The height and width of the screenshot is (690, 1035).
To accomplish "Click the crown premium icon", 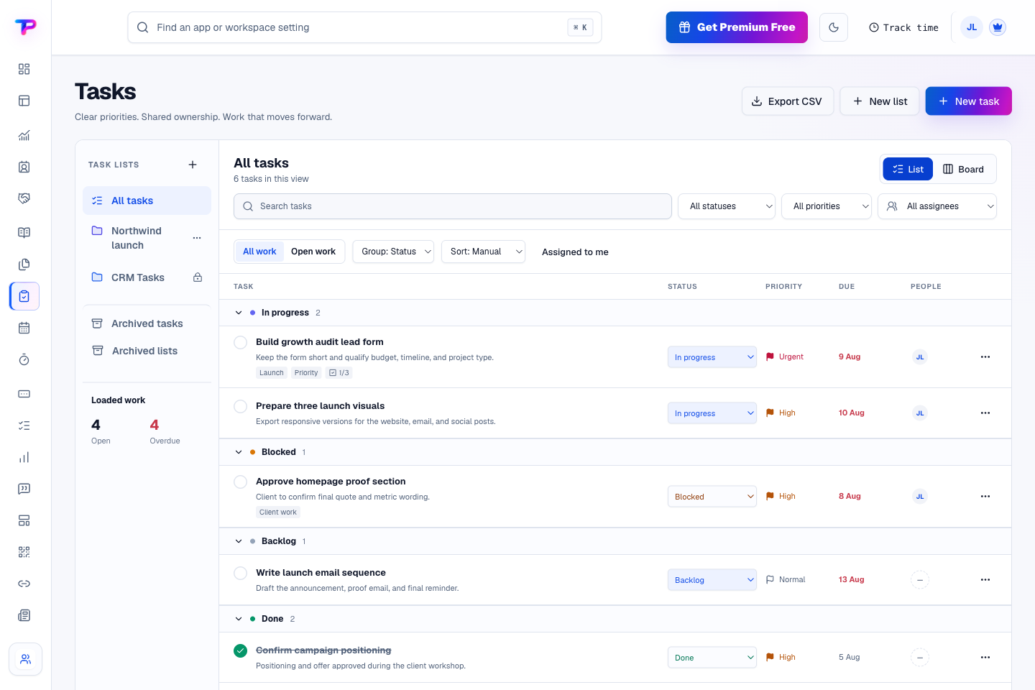I will click(997, 27).
